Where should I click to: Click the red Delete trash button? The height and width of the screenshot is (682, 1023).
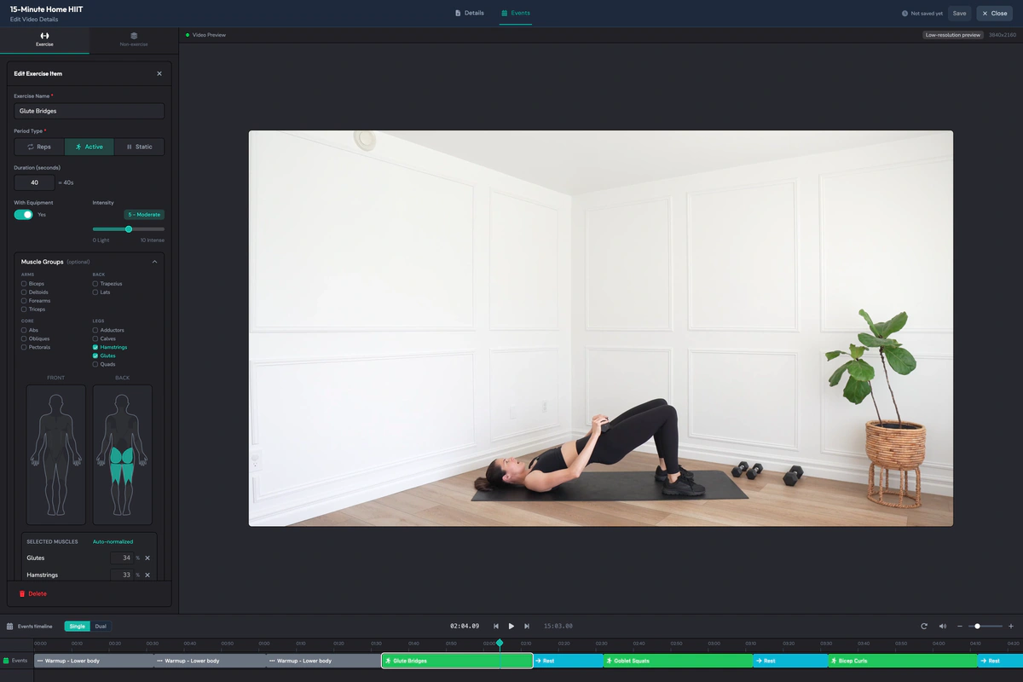pos(33,593)
